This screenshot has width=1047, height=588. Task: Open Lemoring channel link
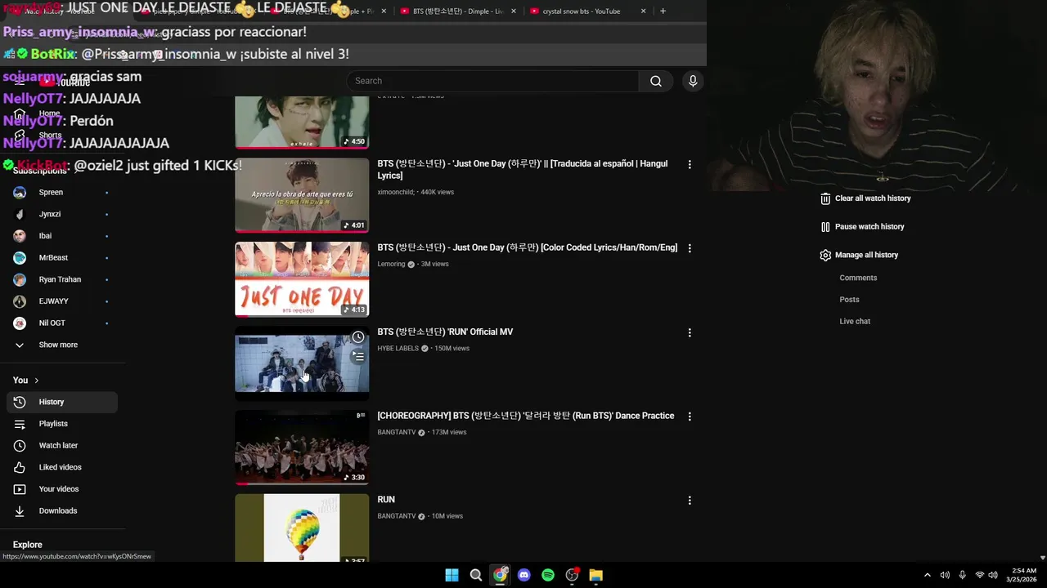[x=391, y=265]
